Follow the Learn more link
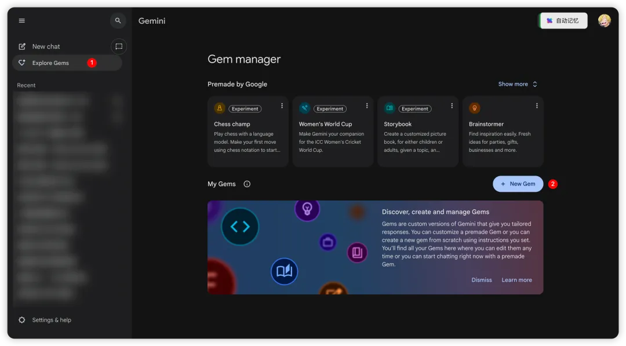Image resolution: width=626 pixels, height=346 pixels. (516, 280)
